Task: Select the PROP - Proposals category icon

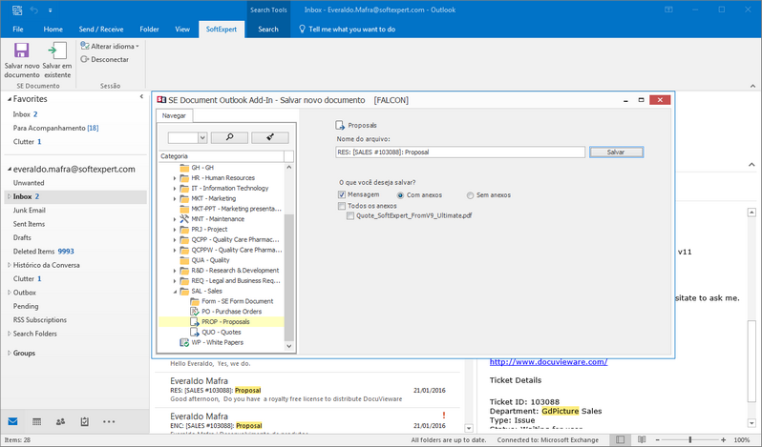Action: coord(195,321)
